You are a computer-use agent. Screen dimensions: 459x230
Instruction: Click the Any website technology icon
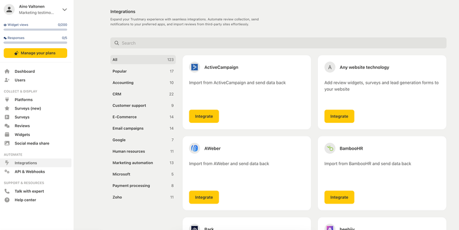click(x=330, y=67)
